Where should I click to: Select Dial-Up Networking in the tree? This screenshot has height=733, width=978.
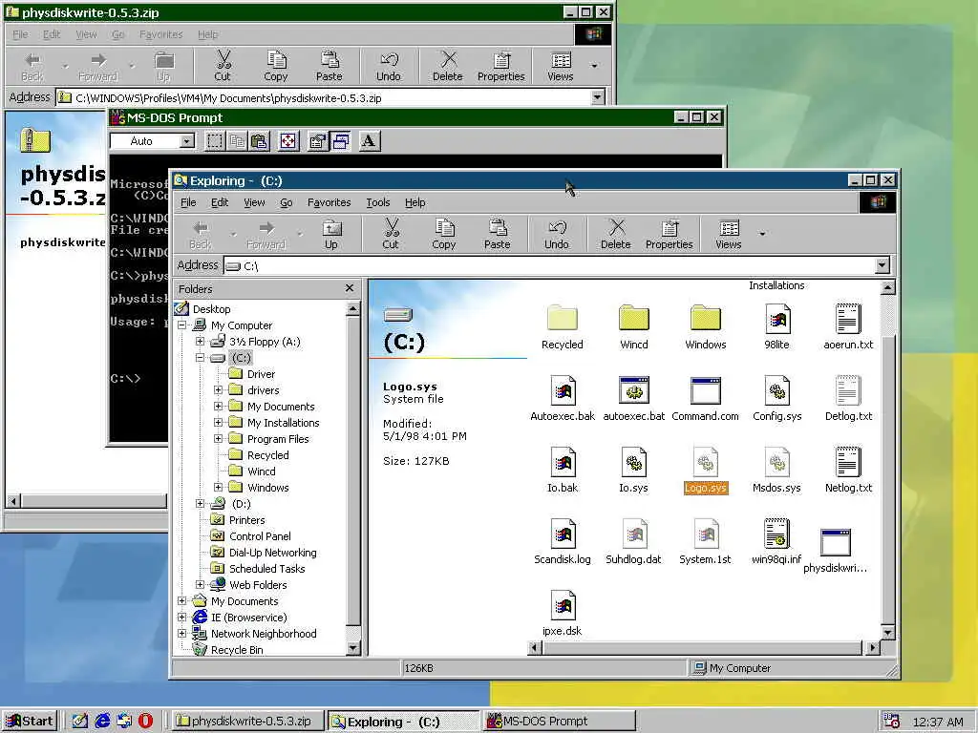tap(272, 553)
